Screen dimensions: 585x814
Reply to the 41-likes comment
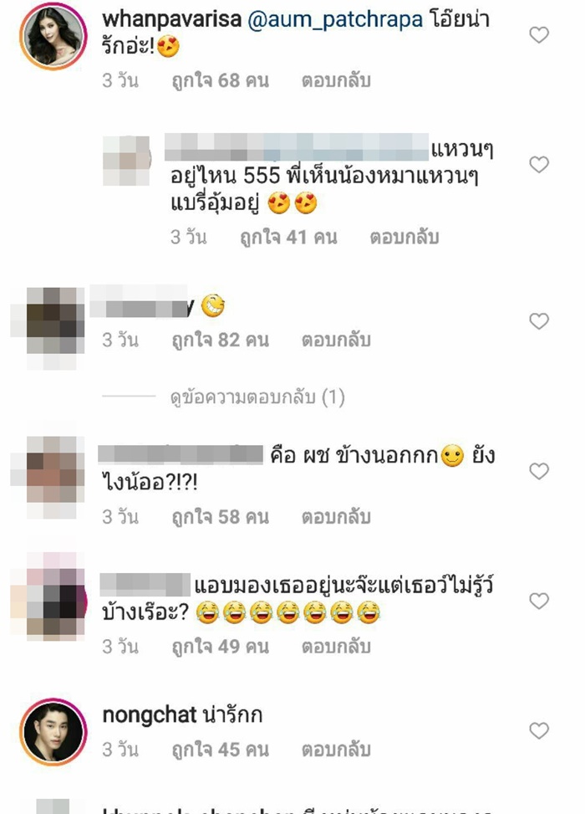tap(404, 238)
